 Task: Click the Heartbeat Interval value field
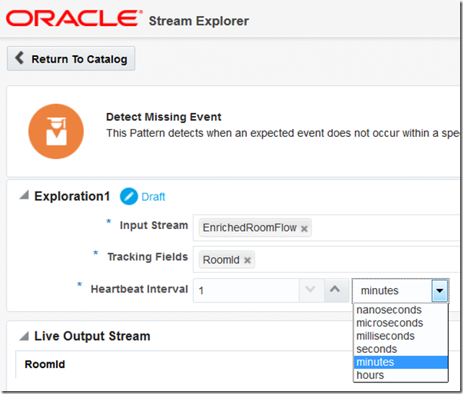pos(246,290)
